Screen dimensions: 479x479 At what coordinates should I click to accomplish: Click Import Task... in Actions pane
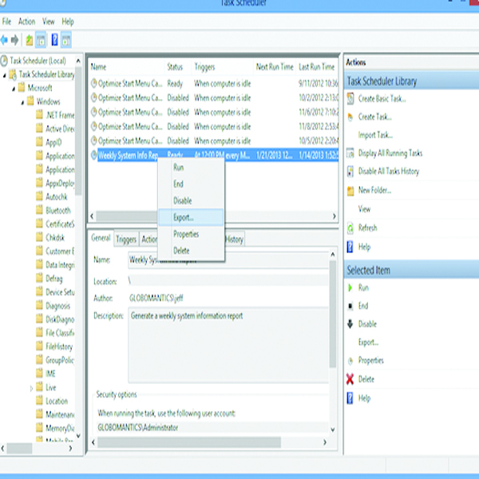(375, 135)
